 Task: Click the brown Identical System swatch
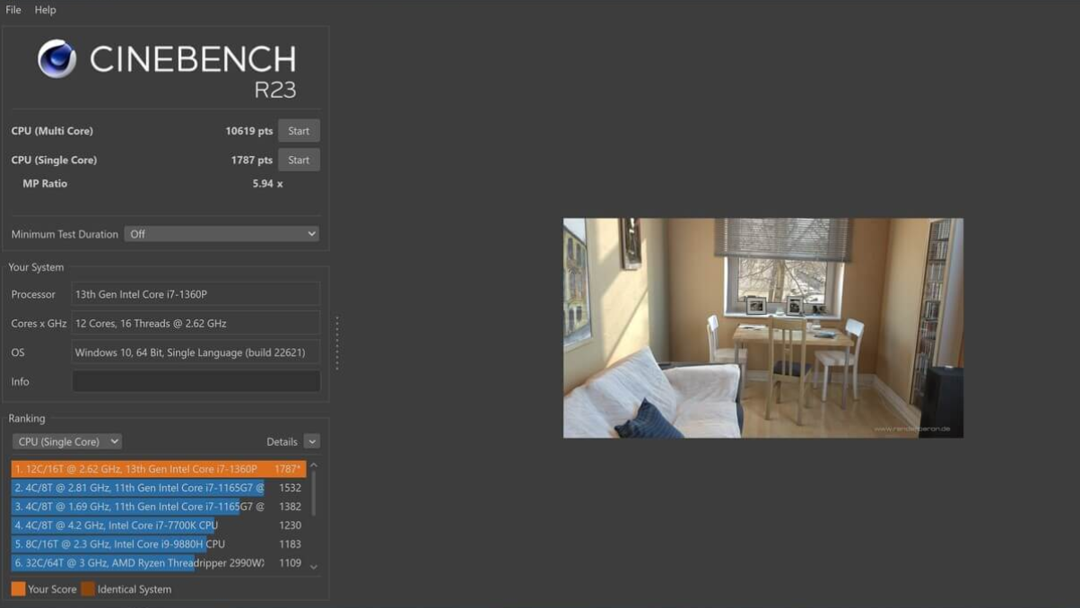click(88, 589)
